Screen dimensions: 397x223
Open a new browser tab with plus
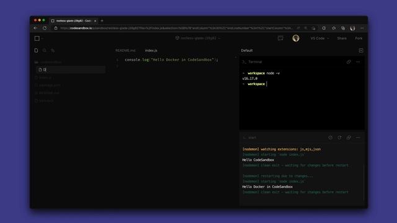point(102,20)
